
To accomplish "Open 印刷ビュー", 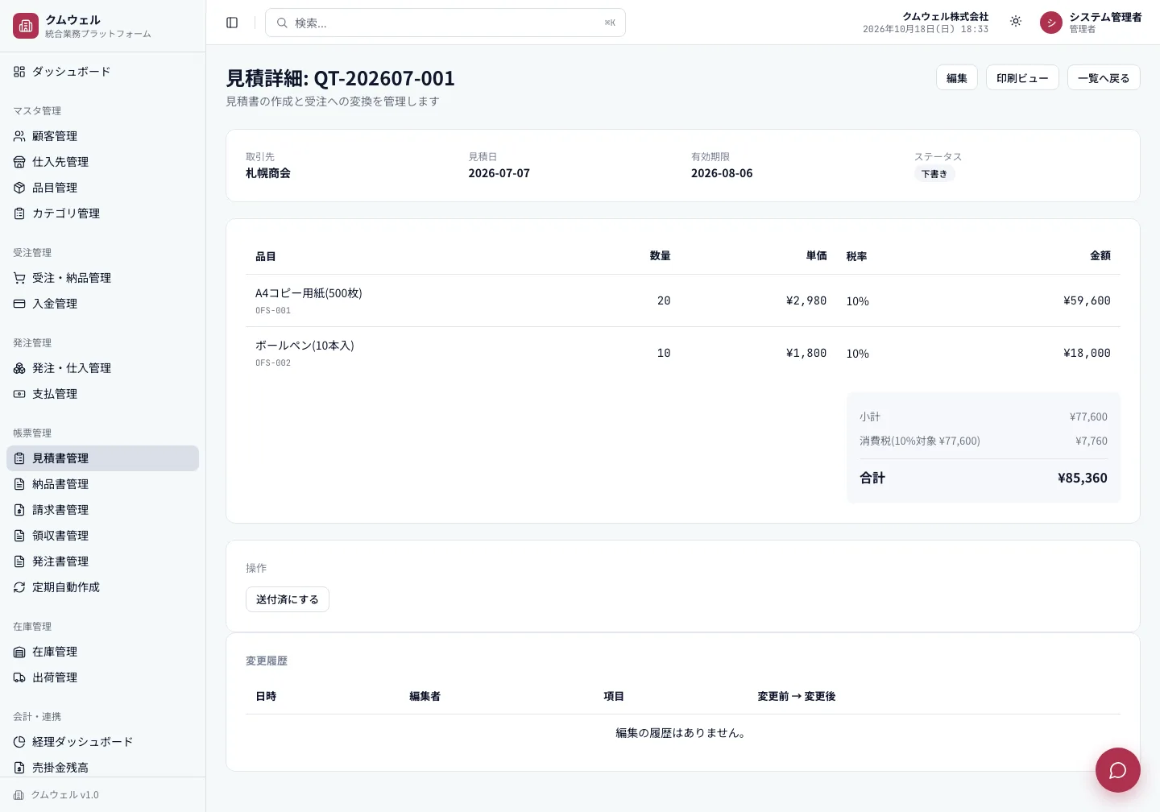I will click(1022, 77).
